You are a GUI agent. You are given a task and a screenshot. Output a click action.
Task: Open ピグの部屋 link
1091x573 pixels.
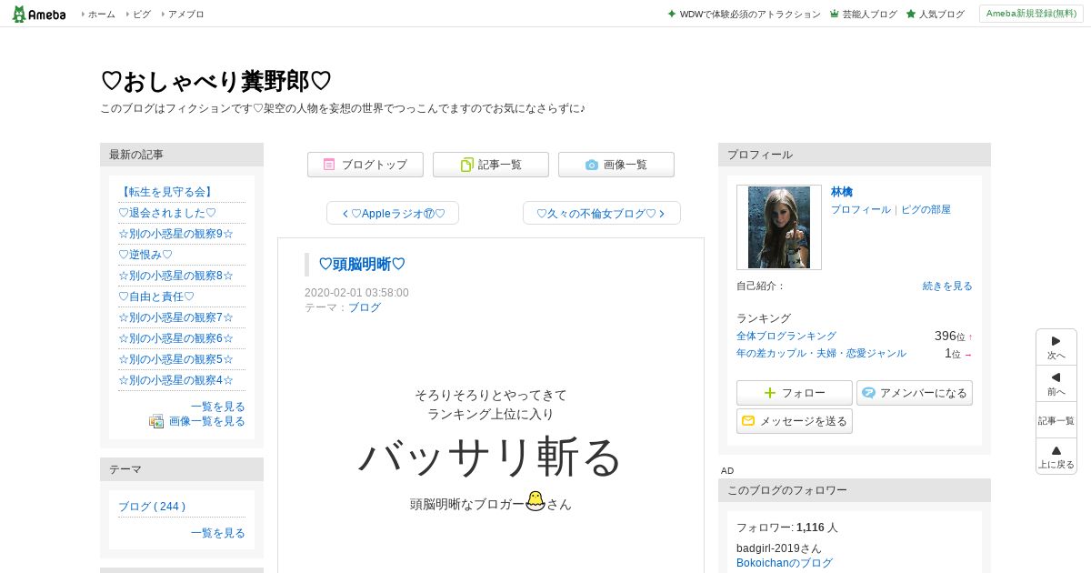(x=926, y=209)
